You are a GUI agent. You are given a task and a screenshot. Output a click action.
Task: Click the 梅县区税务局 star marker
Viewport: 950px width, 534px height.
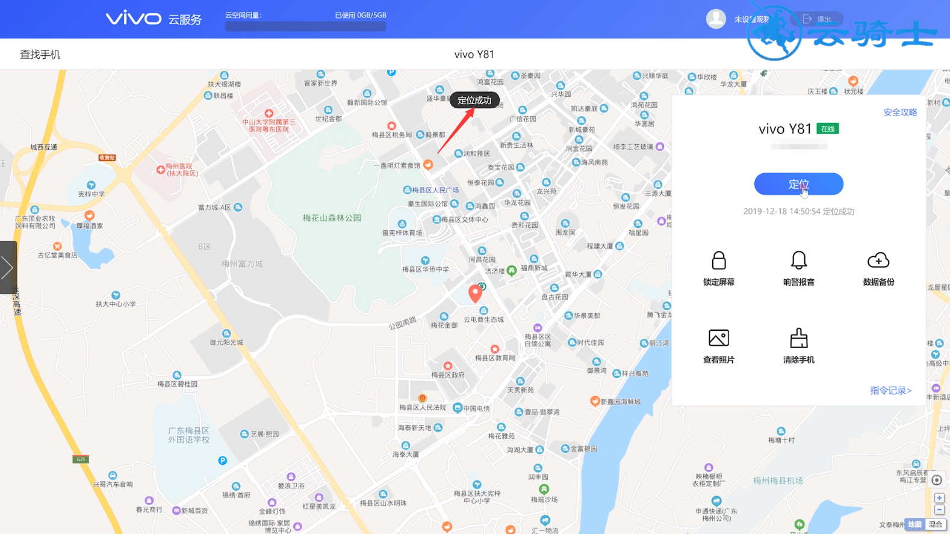pos(392,126)
